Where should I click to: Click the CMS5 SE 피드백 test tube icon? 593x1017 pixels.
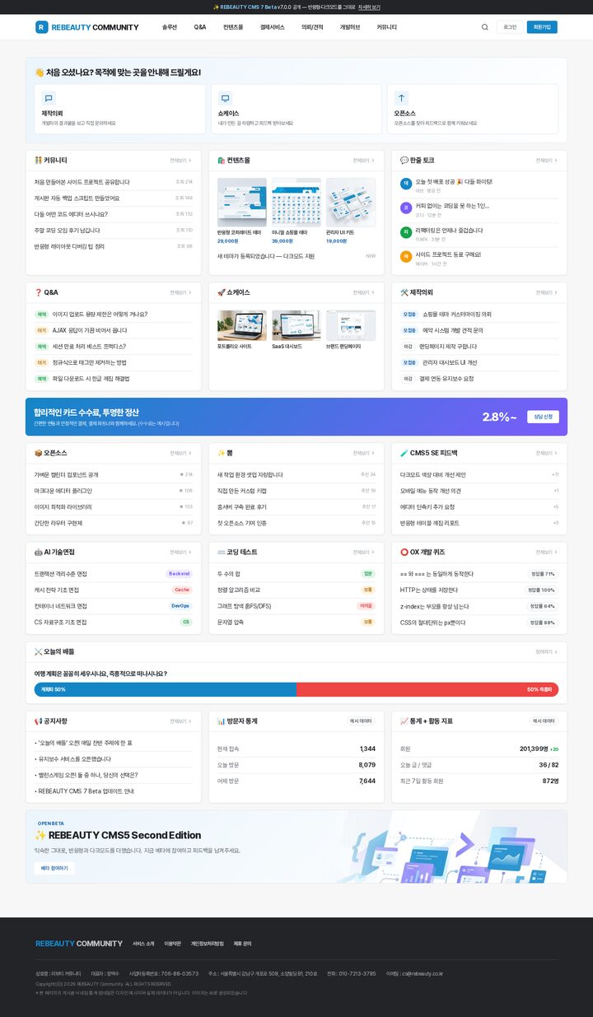404,453
